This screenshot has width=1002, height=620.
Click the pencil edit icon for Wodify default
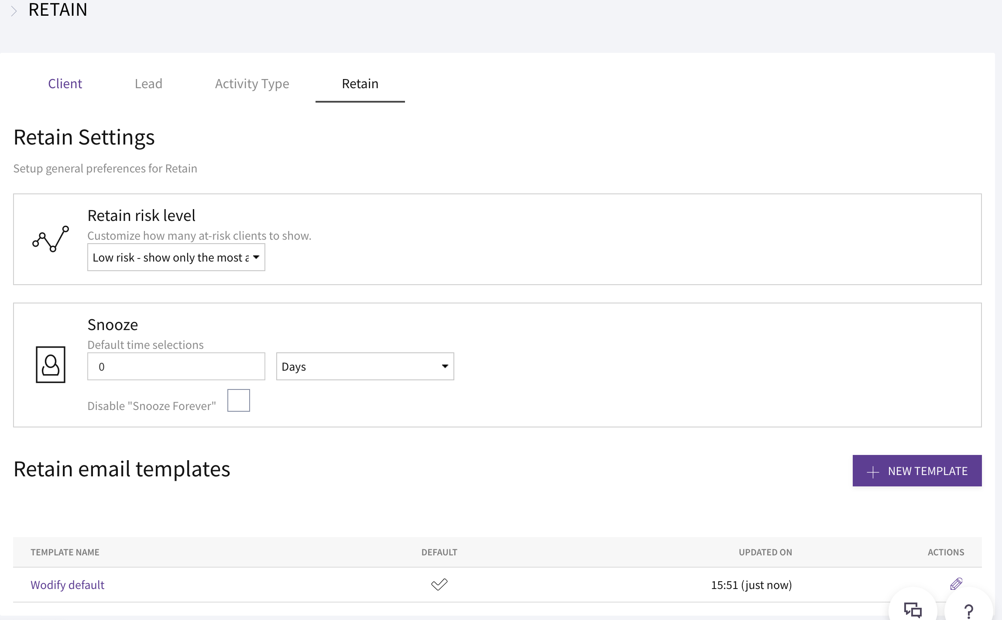tap(956, 584)
